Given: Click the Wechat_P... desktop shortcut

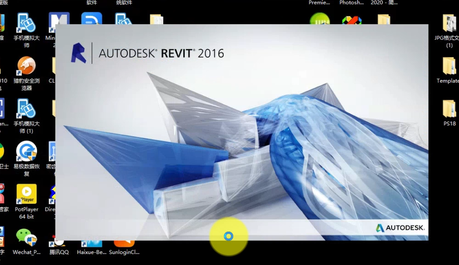Looking at the screenshot, I should (x=27, y=242).
